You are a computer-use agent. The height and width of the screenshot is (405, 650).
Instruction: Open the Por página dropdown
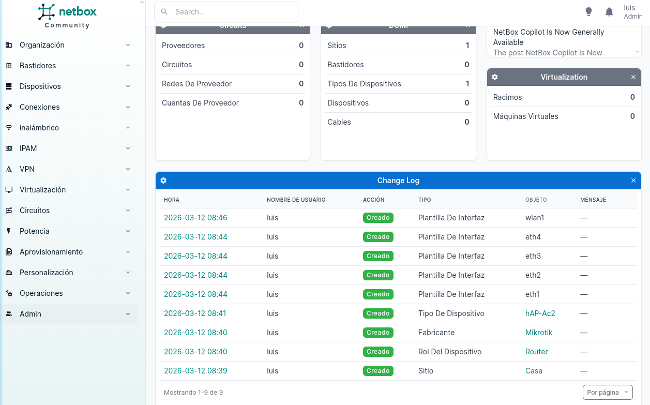tap(608, 393)
